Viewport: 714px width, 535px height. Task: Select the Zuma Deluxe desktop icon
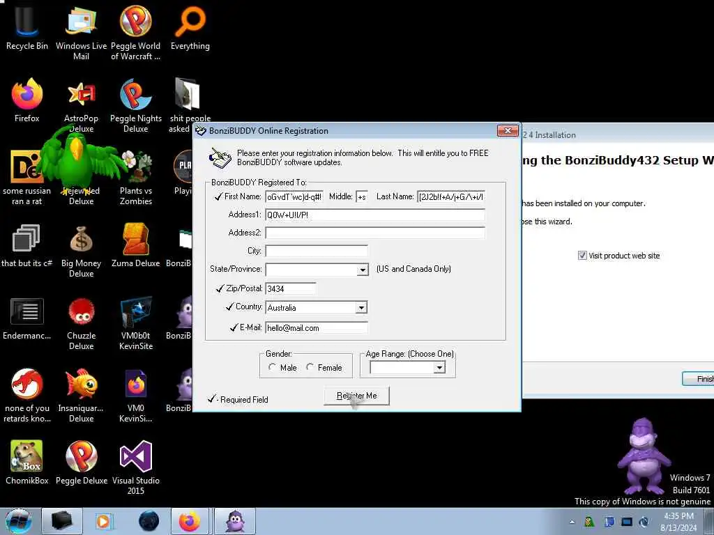[136, 246]
